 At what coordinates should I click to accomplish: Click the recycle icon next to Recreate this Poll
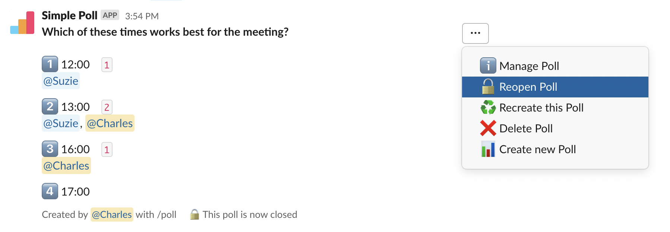pos(489,107)
